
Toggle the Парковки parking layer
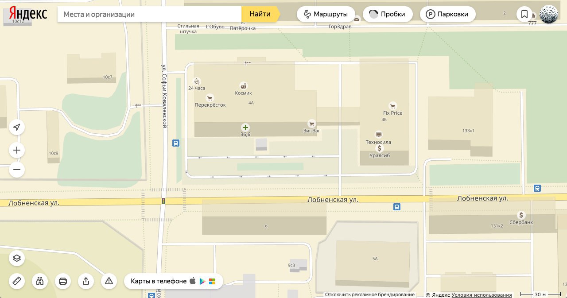click(x=447, y=14)
